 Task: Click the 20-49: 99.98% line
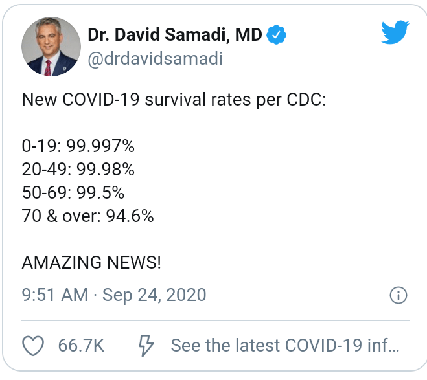(x=78, y=169)
